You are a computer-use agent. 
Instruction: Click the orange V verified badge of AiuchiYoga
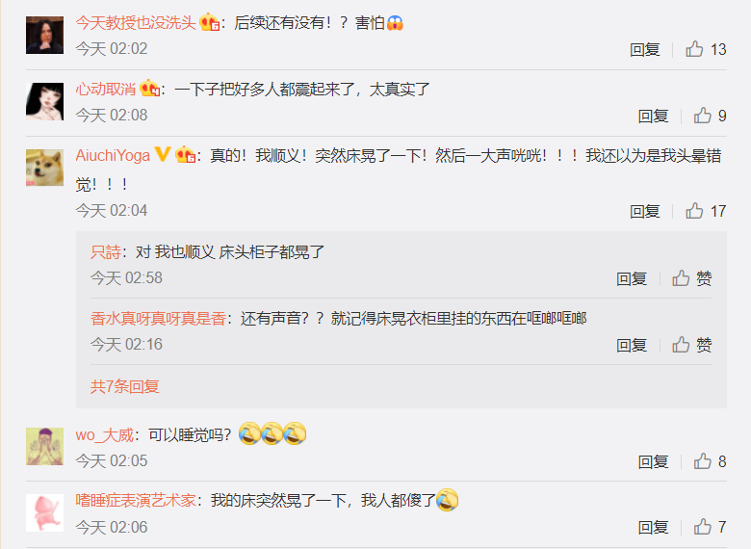point(163,154)
